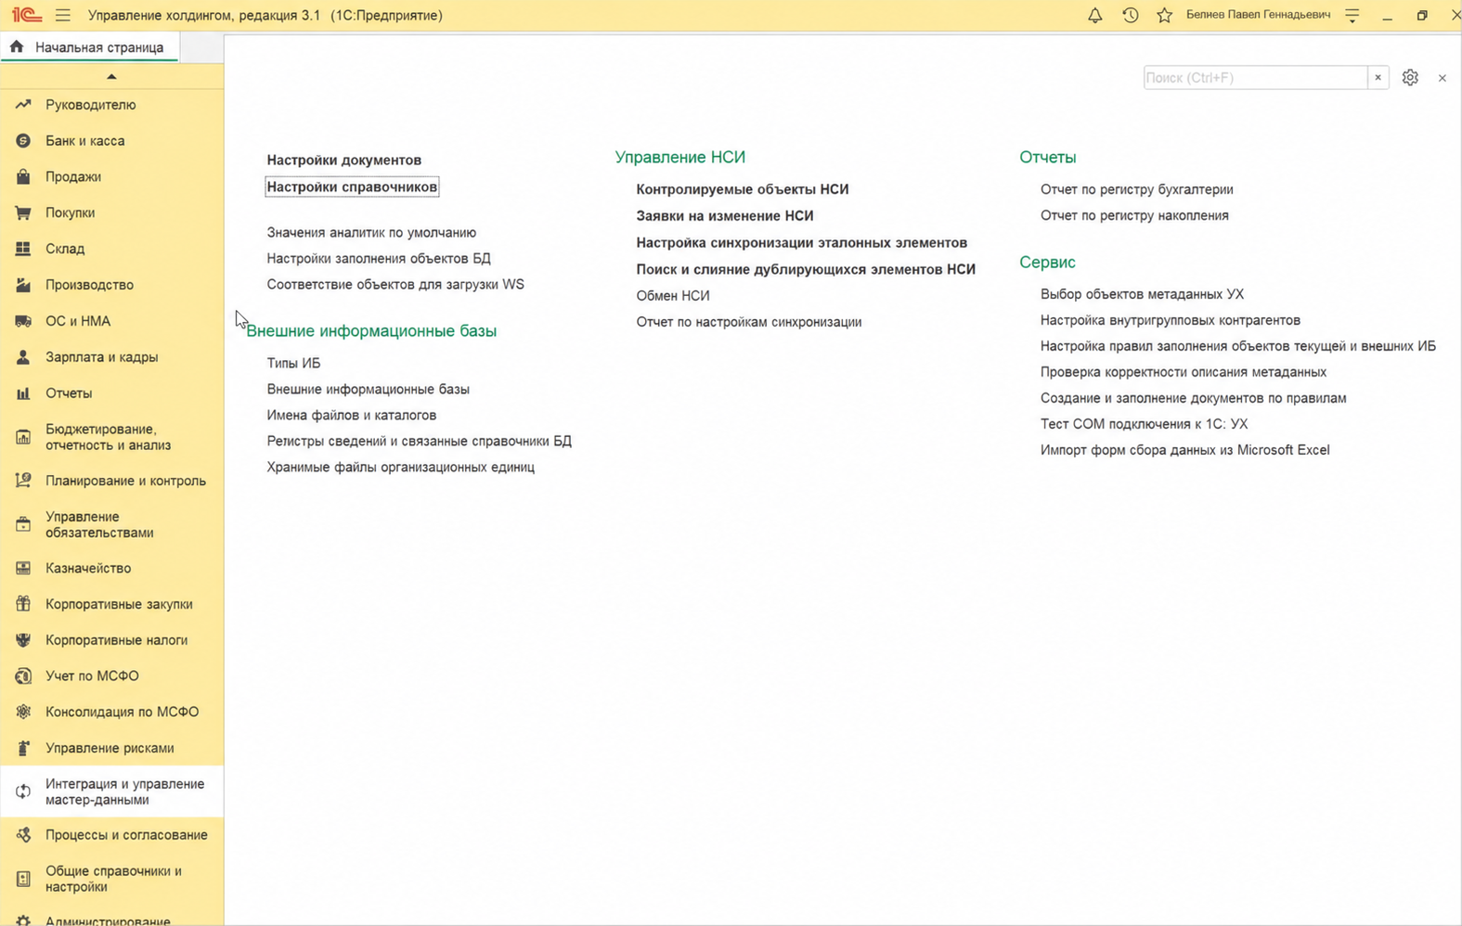
Task: Click the Производство factory icon
Action: pyautogui.click(x=23, y=285)
